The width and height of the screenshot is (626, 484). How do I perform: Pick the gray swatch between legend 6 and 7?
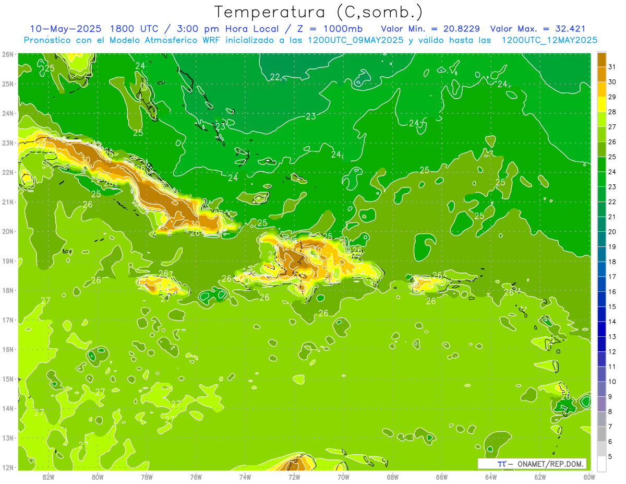coord(602,434)
